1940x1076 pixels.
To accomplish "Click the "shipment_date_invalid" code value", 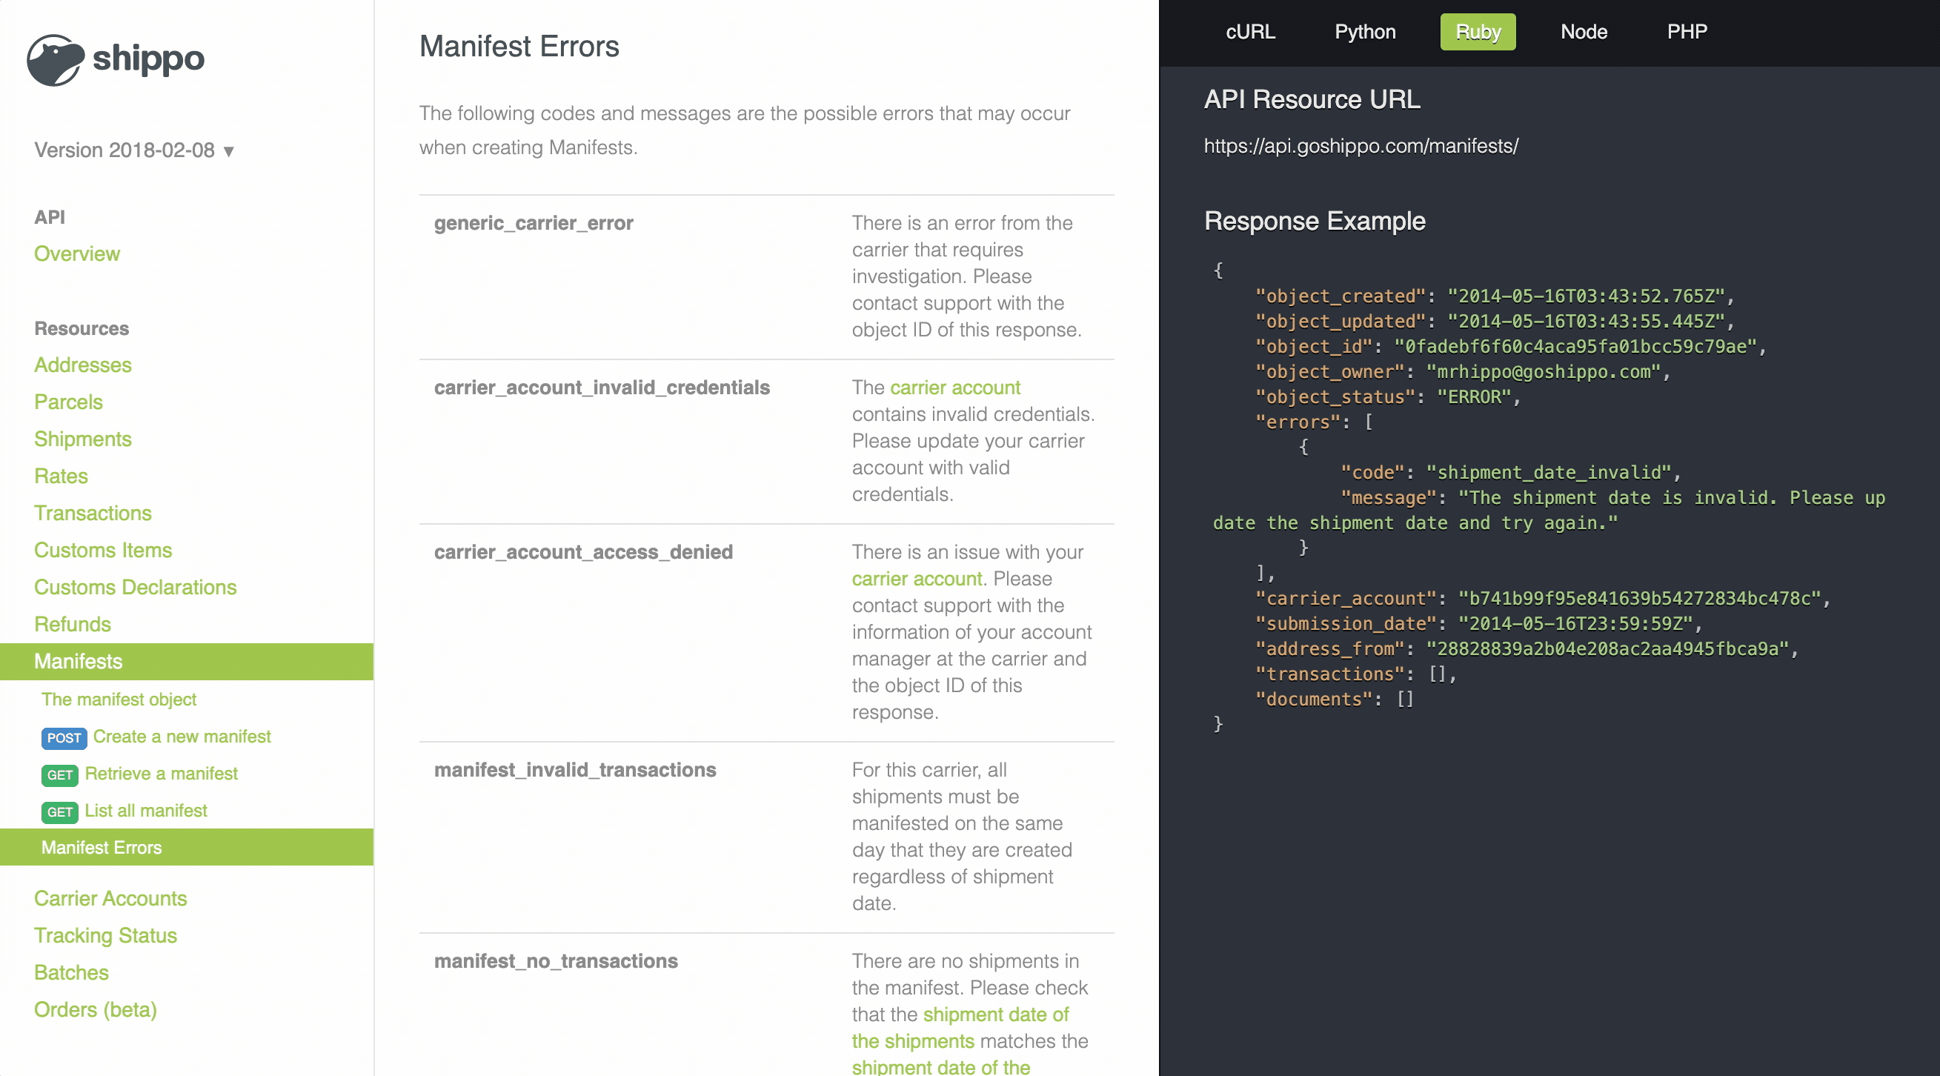I will [x=1549, y=473].
